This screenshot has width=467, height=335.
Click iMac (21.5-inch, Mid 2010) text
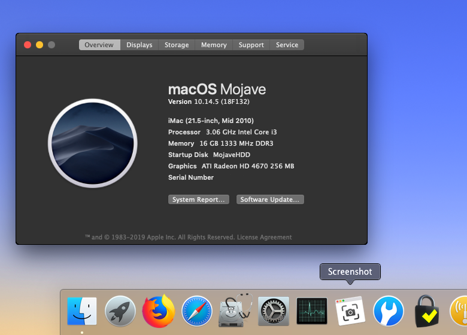pyautogui.click(x=211, y=121)
